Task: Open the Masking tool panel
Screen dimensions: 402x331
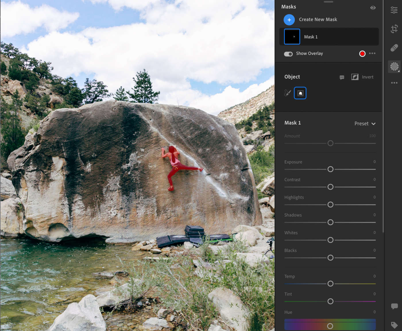Action: [394, 66]
